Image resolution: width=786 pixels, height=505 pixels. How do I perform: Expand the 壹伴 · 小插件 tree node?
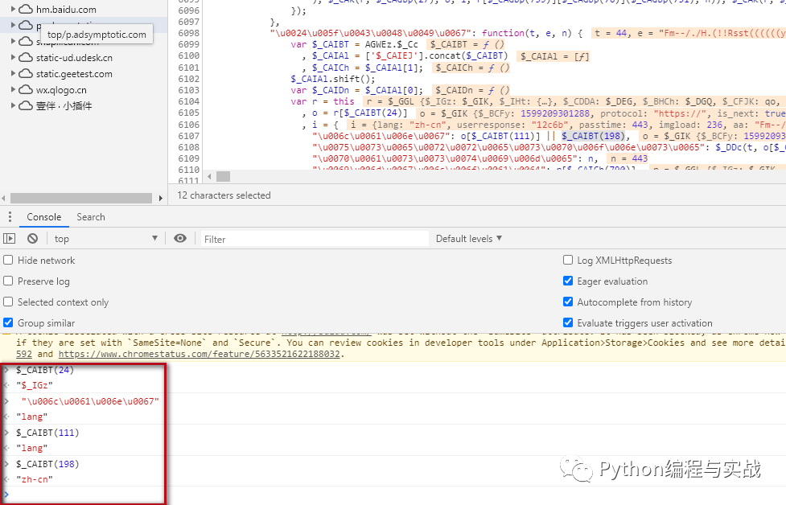[13, 105]
